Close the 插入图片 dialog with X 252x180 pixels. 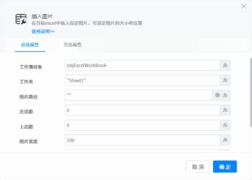(244, 6)
